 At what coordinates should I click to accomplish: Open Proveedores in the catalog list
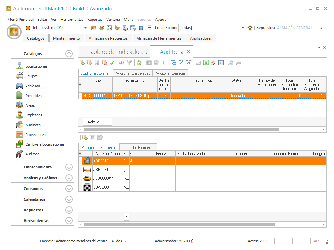point(36,135)
